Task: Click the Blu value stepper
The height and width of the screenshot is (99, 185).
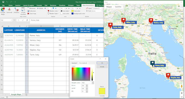Action: [x=87, y=91]
